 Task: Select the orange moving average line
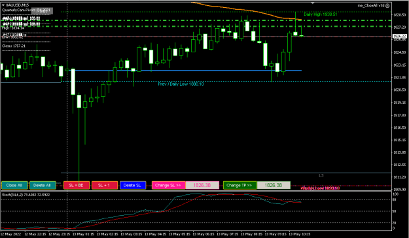tap(247, 10)
